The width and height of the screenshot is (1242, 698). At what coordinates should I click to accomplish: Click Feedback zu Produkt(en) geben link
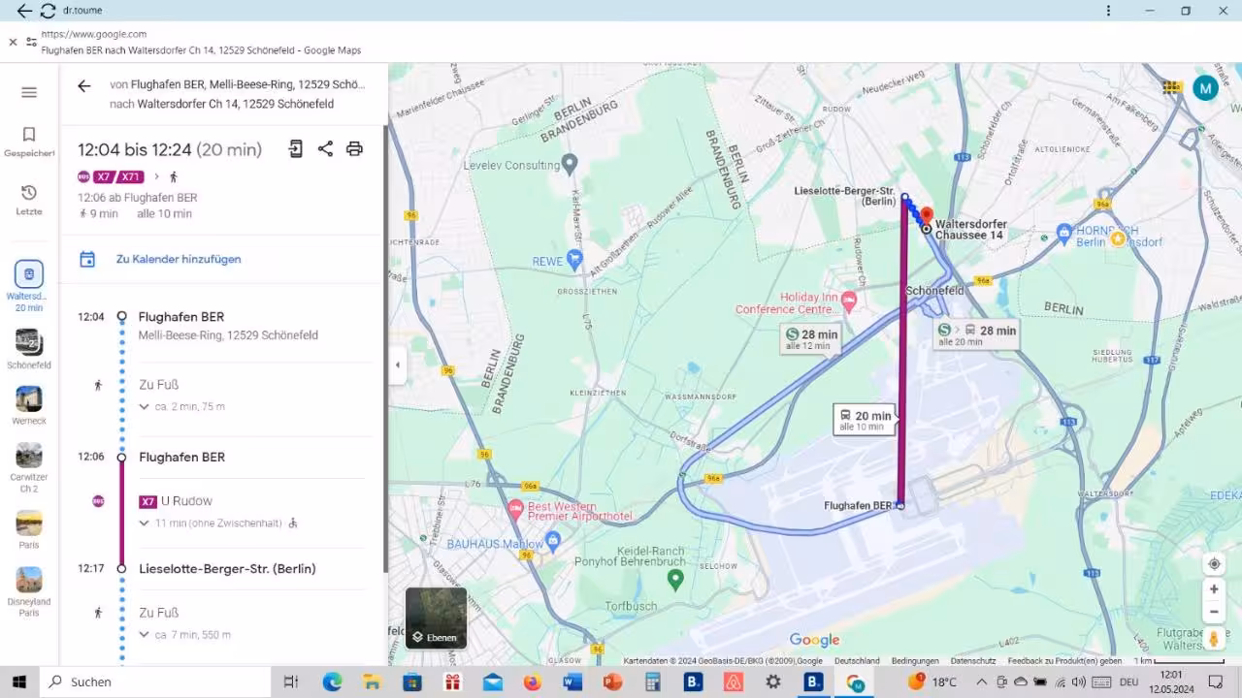(1064, 661)
